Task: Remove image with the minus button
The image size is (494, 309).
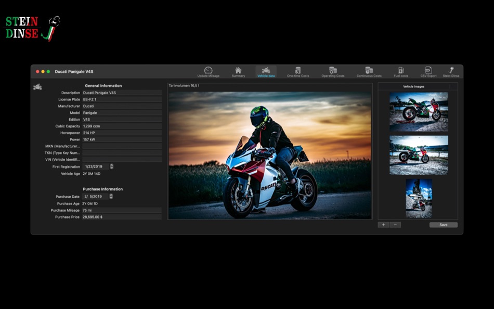Action: [x=395, y=225]
